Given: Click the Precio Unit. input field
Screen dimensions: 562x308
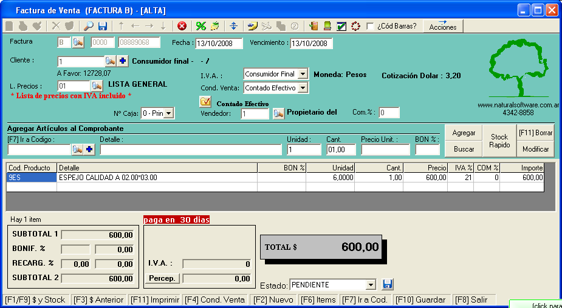Looking at the screenshot, I should (385, 150).
